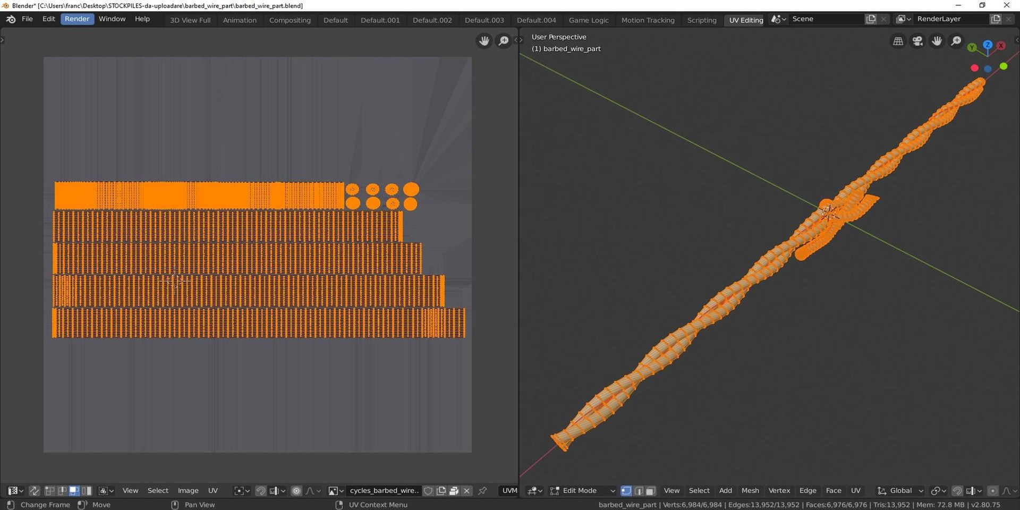Click the zoom magnifier icon in UV editor
This screenshot has width=1020, height=510.
coord(503,41)
